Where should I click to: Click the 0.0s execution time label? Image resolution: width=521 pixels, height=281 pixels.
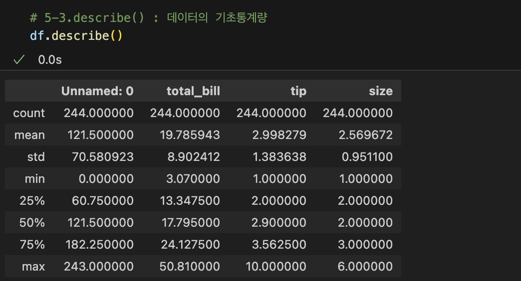tap(50, 60)
